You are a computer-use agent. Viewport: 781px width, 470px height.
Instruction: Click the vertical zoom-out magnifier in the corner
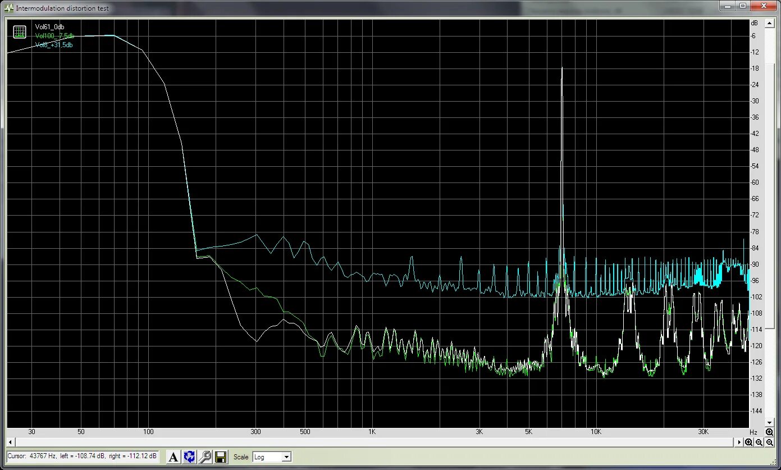pyautogui.click(x=769, y=442)
